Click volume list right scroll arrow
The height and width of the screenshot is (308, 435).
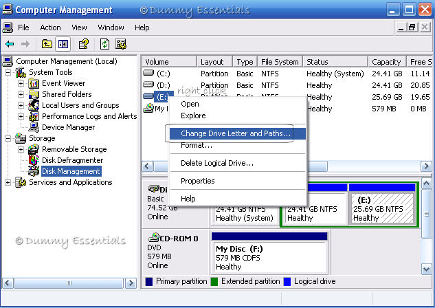426,166
